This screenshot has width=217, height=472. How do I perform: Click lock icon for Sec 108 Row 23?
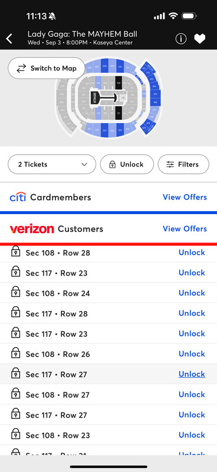coord(16,434)
